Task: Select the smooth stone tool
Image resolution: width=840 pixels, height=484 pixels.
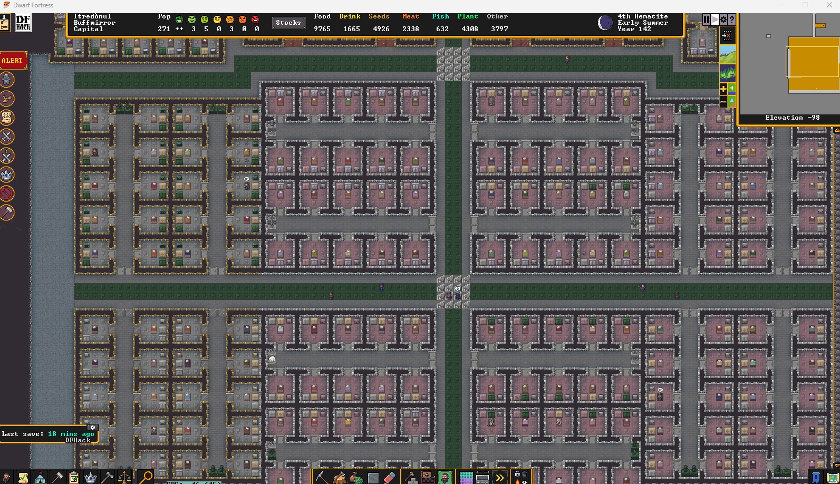Action: (x=373, y=478)
